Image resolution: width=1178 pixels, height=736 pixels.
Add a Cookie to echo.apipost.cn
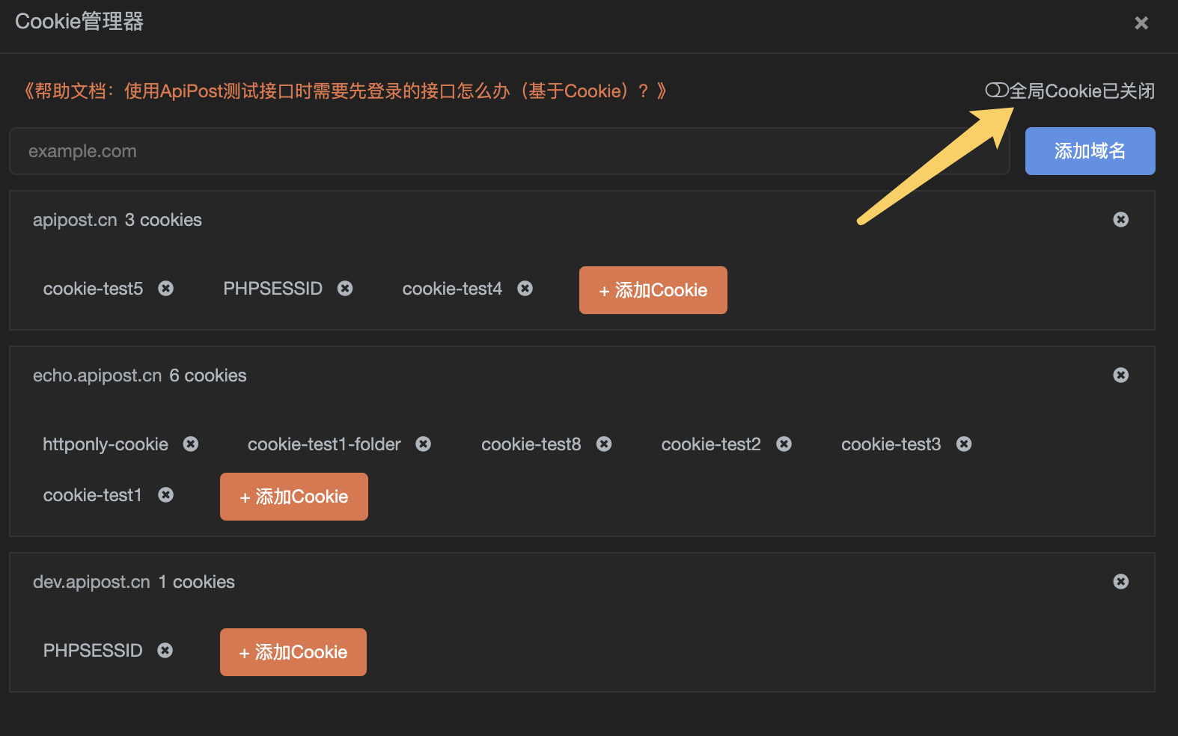click(294, 497)
